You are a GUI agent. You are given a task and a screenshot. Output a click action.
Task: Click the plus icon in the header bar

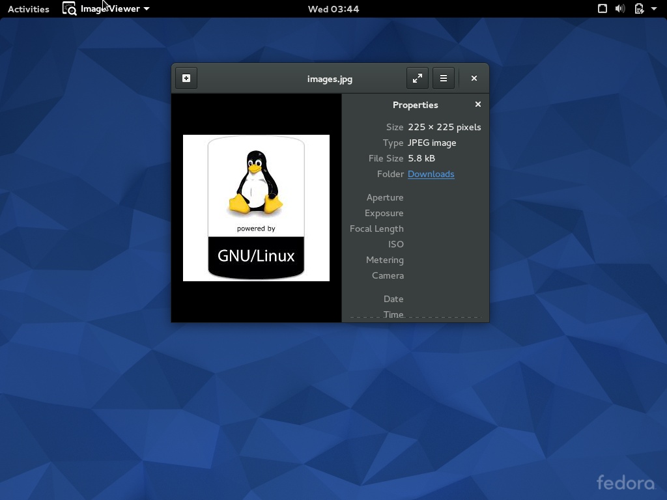tap(186, 78)
